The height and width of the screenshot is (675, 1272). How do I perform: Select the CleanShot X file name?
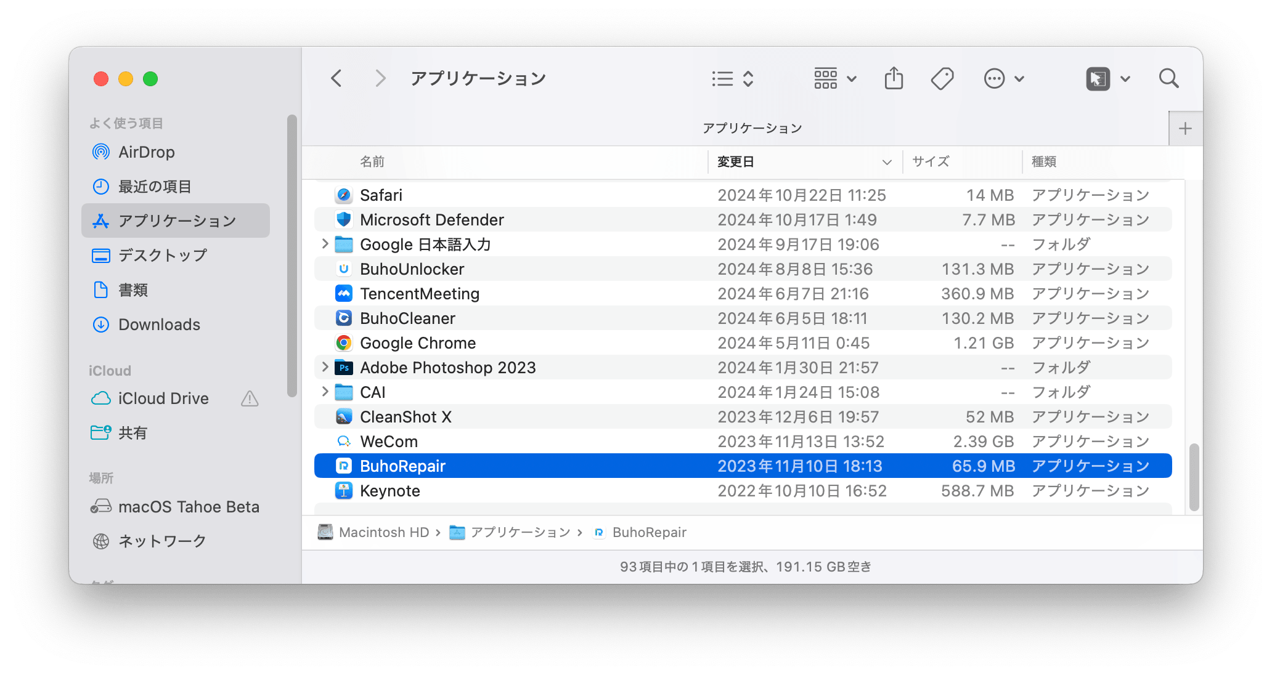point(406,417)
